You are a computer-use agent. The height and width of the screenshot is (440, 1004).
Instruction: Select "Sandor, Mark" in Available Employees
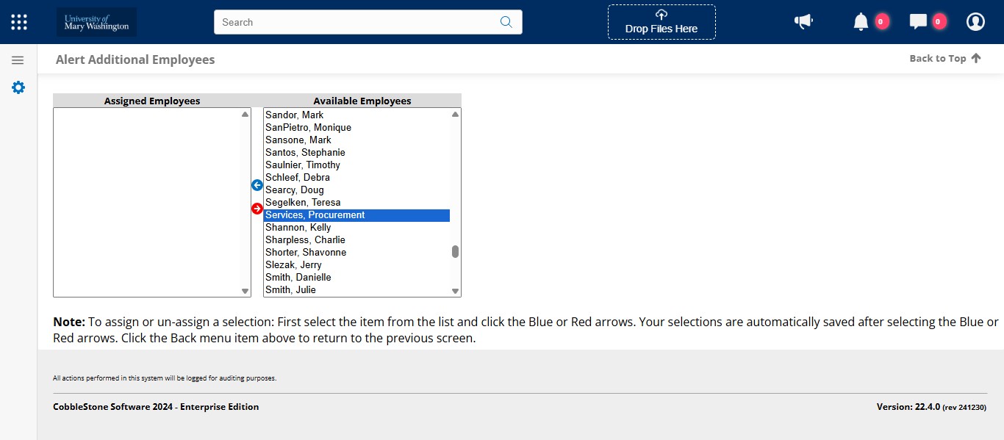click(294, 115)
